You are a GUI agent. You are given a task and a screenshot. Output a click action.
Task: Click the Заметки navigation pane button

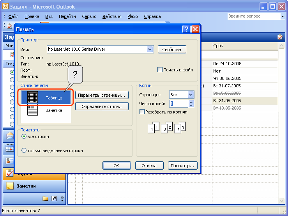point(34,186)
